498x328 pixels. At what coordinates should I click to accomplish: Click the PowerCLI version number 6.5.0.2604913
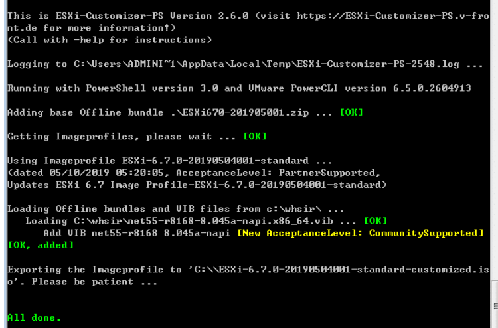423,88
